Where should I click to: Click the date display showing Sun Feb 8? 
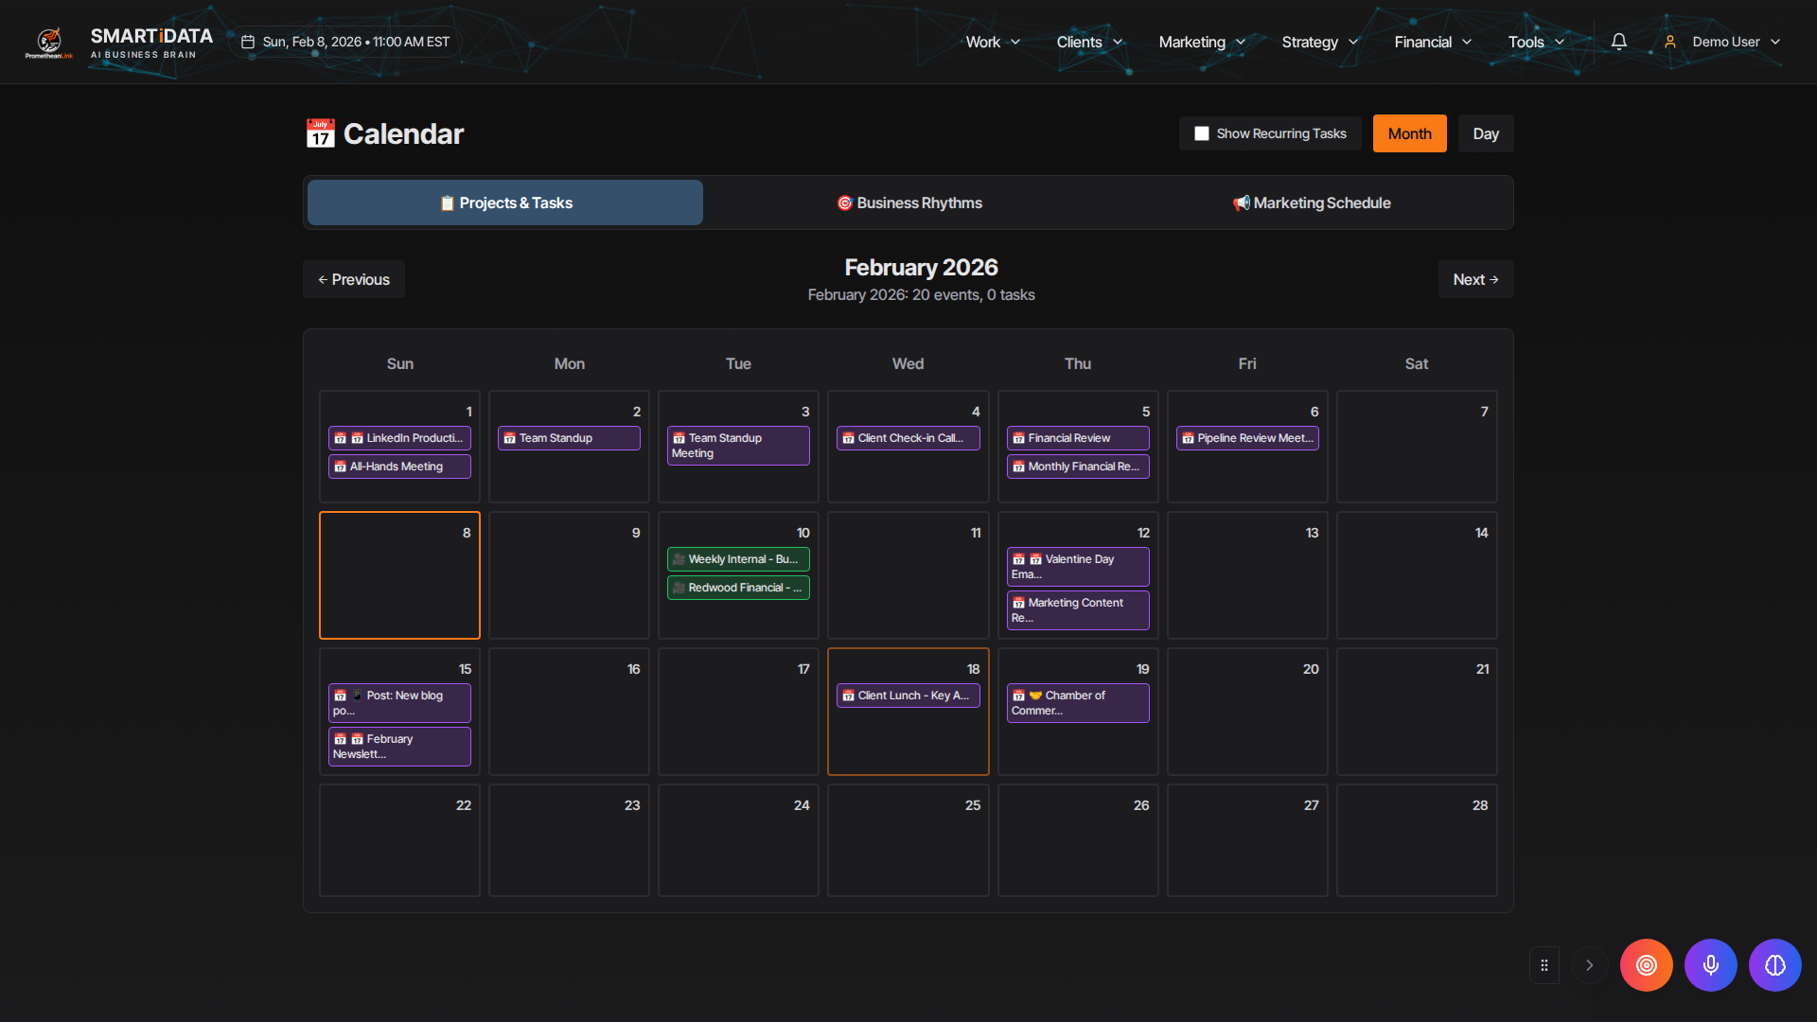[345, 42]
